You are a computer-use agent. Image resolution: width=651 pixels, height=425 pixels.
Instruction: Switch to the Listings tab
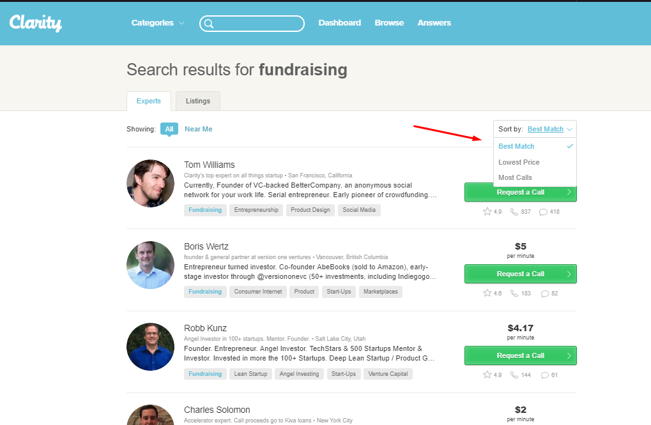click(x=198, y=101)
